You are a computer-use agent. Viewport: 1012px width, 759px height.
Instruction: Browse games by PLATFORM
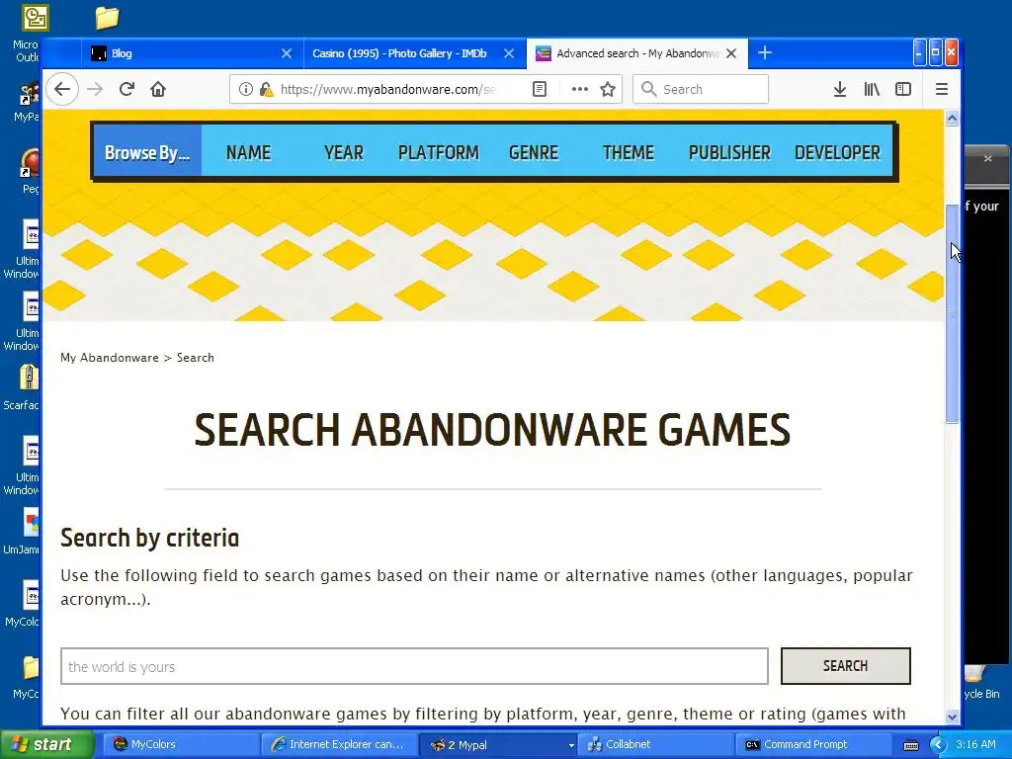(x=438, y=152)
